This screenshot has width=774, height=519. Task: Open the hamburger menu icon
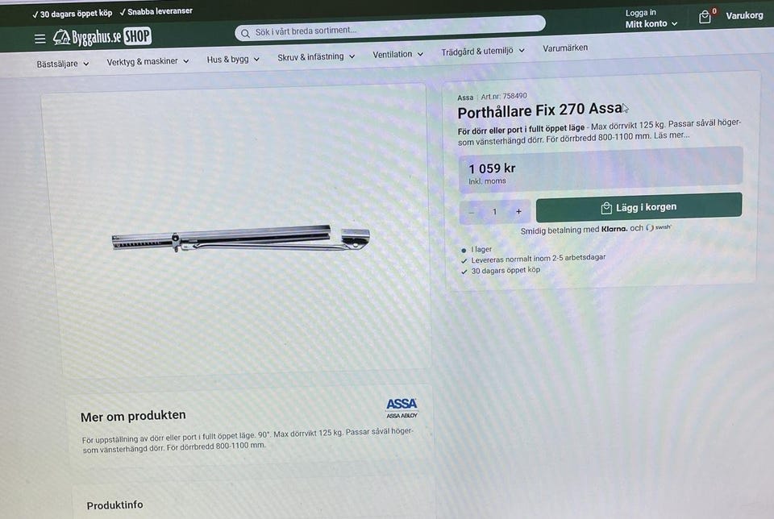coord(40,39)
